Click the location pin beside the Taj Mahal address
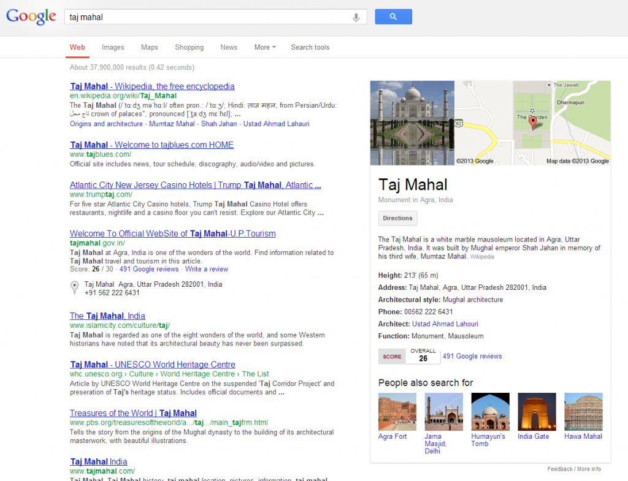The width and height of the screenshot is (628, 481). pyautogui.click(x=74, y=286)
